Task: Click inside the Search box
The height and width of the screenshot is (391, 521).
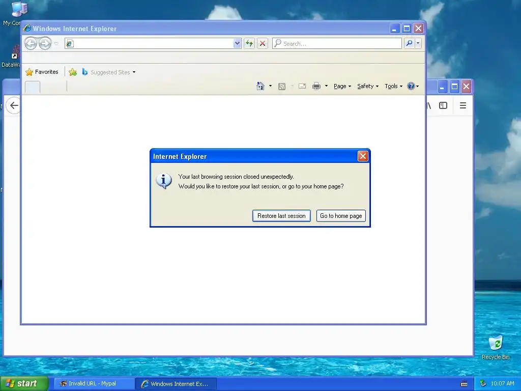Action: coord(337,43)
